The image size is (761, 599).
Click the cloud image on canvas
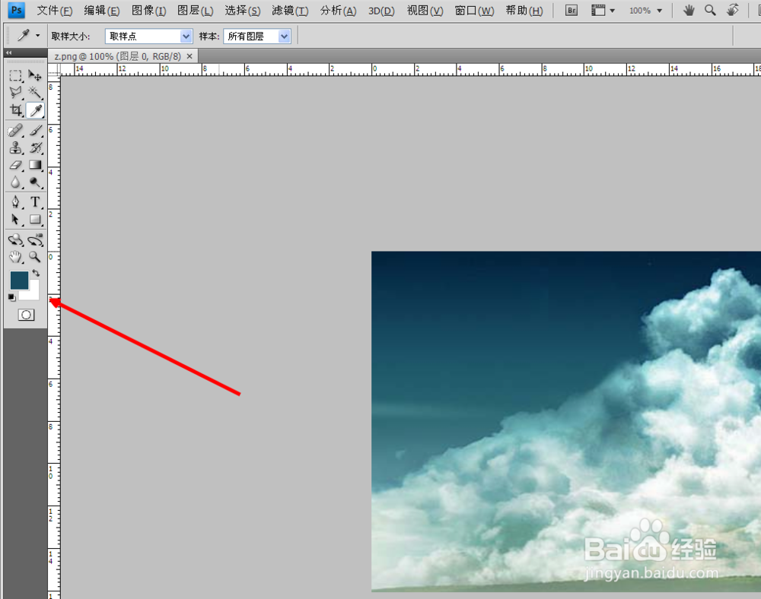pos(566,421)
